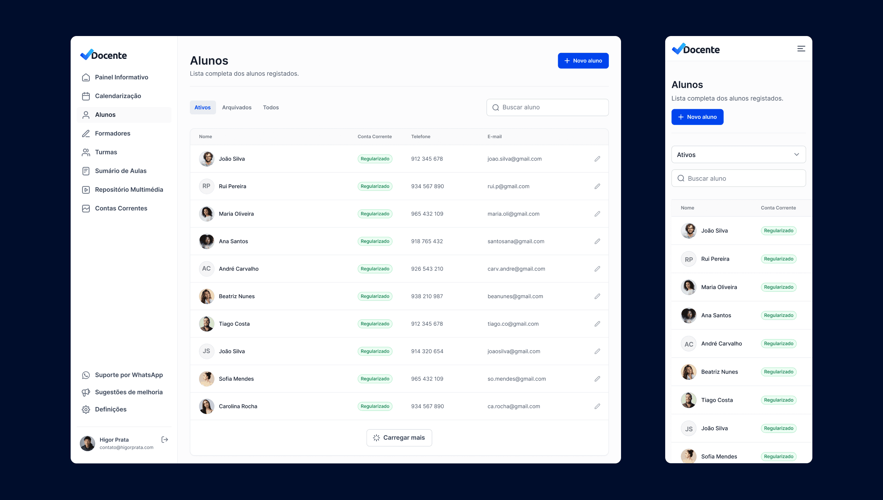The image size is (883, 500).
Task: Switch to the Todos tab
Action: (271, 107)
